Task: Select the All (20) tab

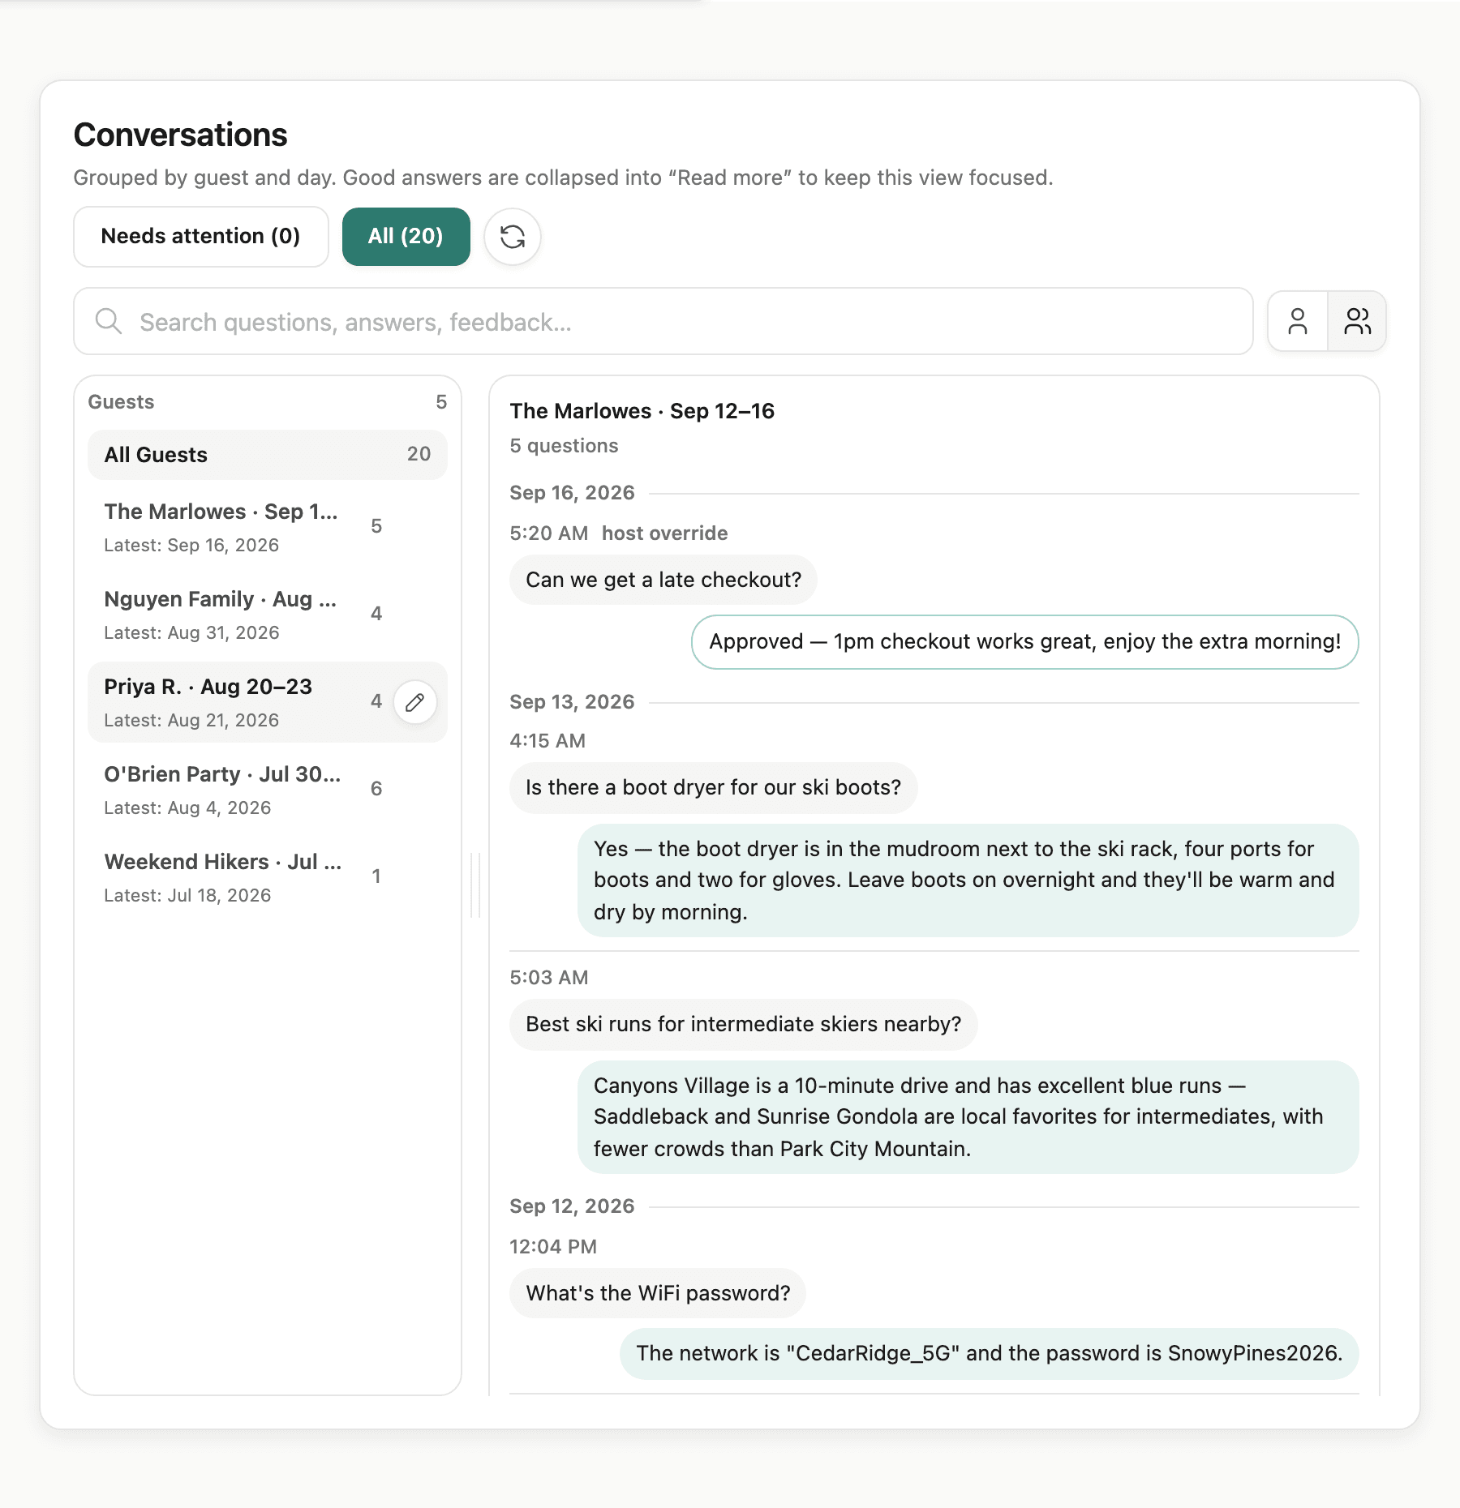Action: pyautogui.click(x=406, y=237)
